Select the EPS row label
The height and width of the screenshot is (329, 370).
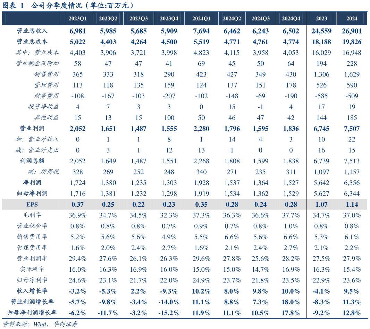(x=32, y=204)
